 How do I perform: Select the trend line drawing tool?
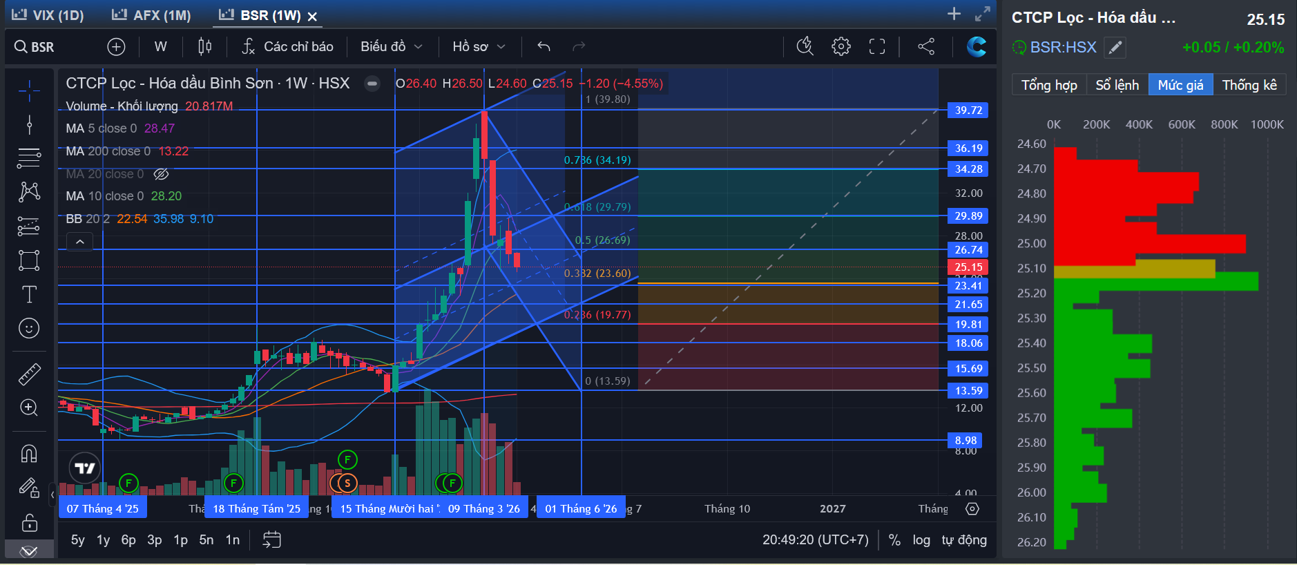click(29, 125)
